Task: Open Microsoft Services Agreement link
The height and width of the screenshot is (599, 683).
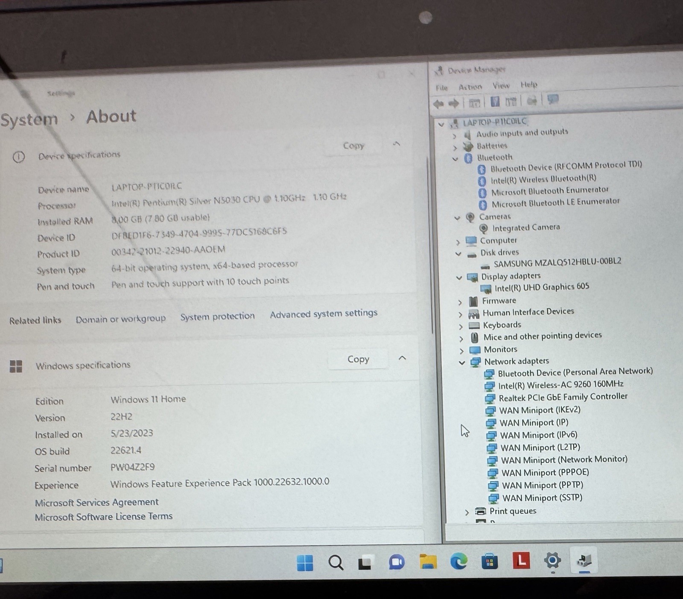Action: click(x=96, y=502)
